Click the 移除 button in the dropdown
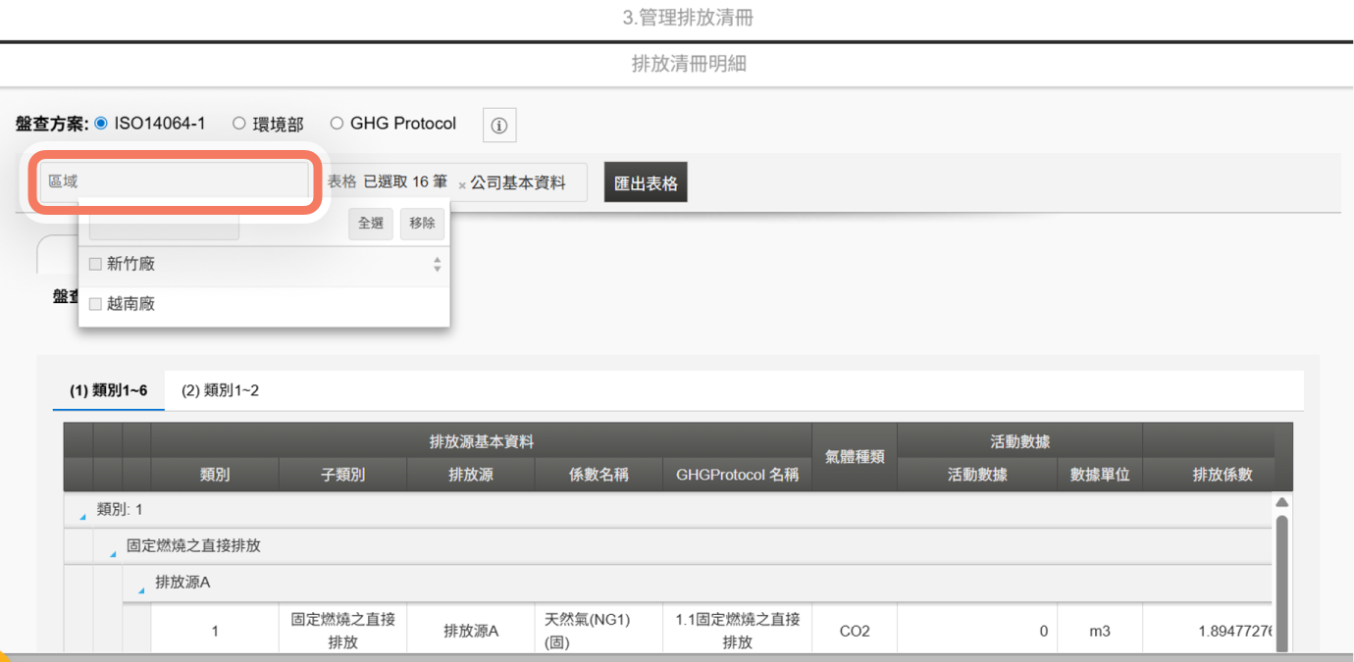1354x662 pixels. point(422,224)
